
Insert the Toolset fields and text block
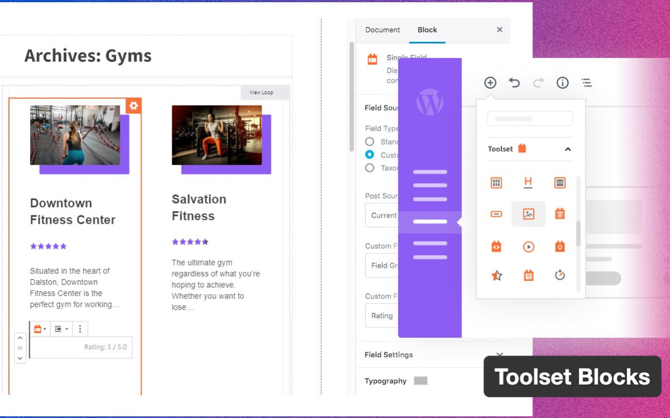pyautogui.click(x=529, y=275)
